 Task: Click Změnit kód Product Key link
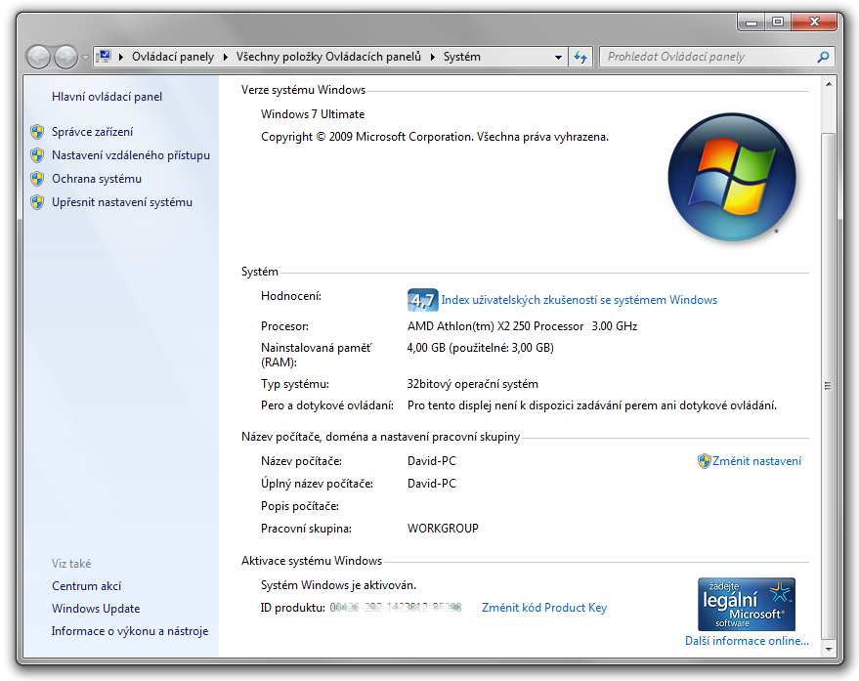(544, 608)
